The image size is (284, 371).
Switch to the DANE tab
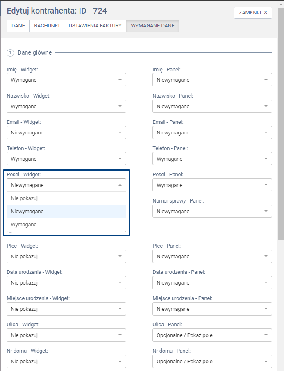[x=18, y=26]
